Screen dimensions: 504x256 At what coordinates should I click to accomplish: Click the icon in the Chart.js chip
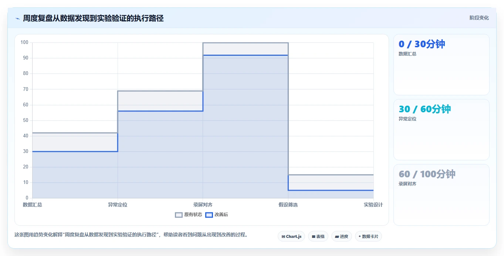[x=283, y=236]
